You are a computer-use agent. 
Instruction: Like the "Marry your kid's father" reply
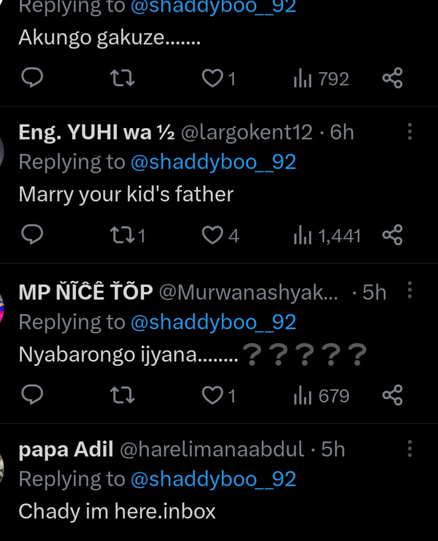pyautogui.click(x=212, y=235)
